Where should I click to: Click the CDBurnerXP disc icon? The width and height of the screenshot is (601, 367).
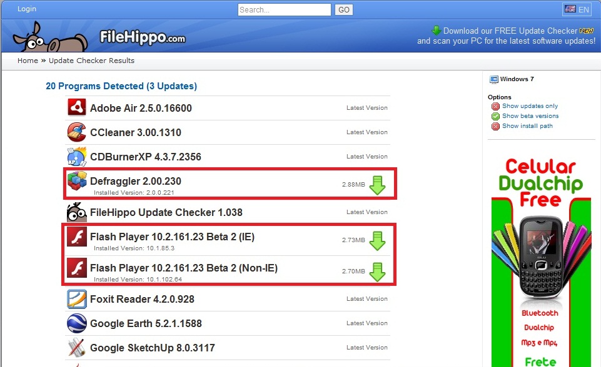pyautogui.click(x=77, y=157)
